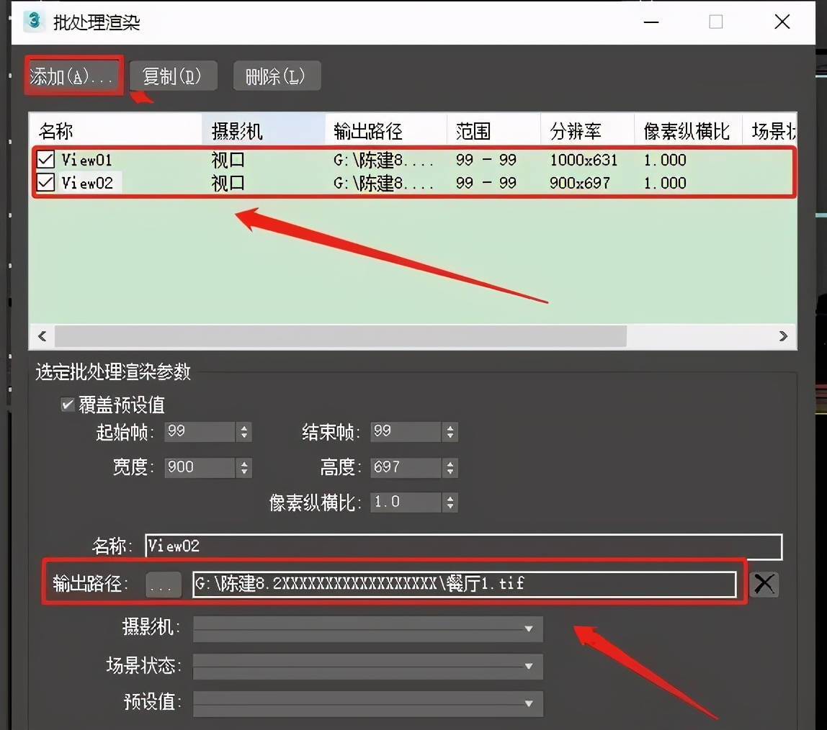Increase 宽度 using its up stepper arrow

[x=244, y=464]
